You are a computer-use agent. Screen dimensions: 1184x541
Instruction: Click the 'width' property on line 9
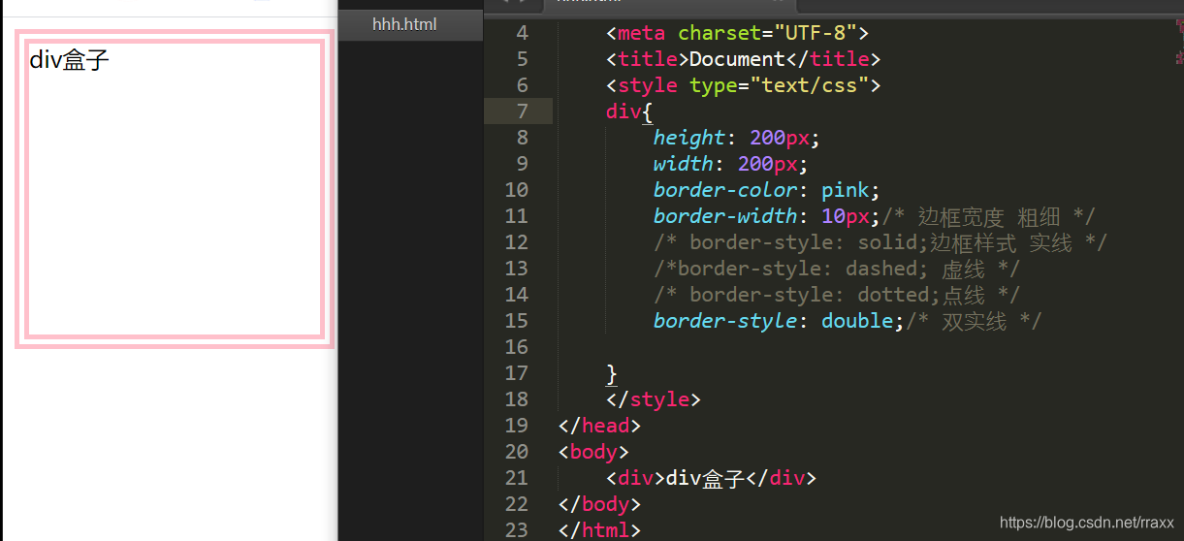[x=683, y=164]
